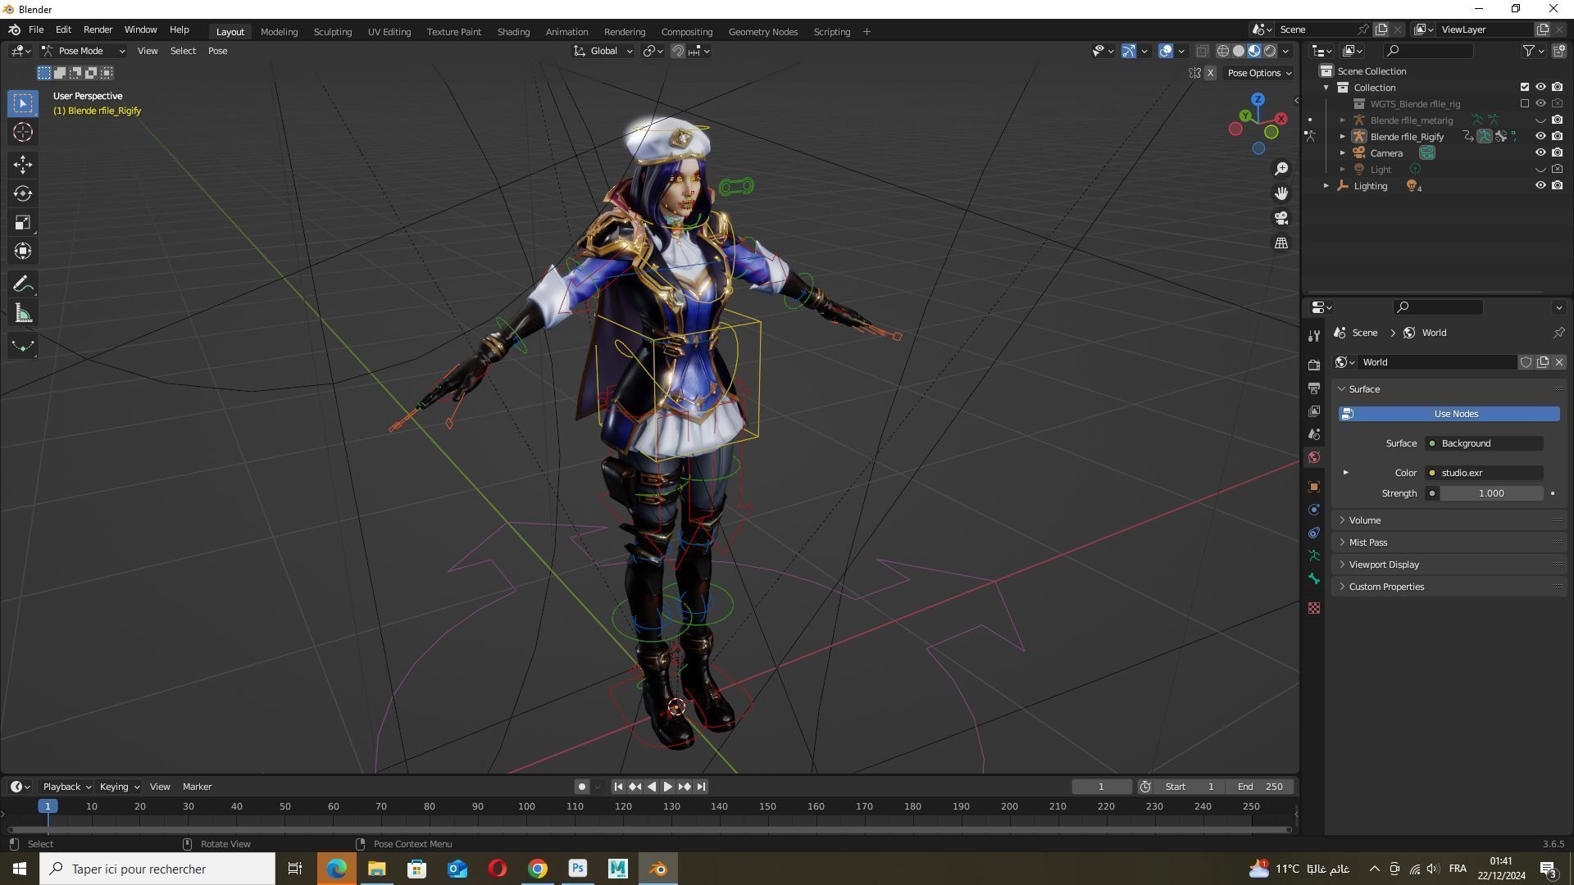This screenshot has width=1574, height=885.
Task: Click the Use Nodes button
Action: [1449, 414]
